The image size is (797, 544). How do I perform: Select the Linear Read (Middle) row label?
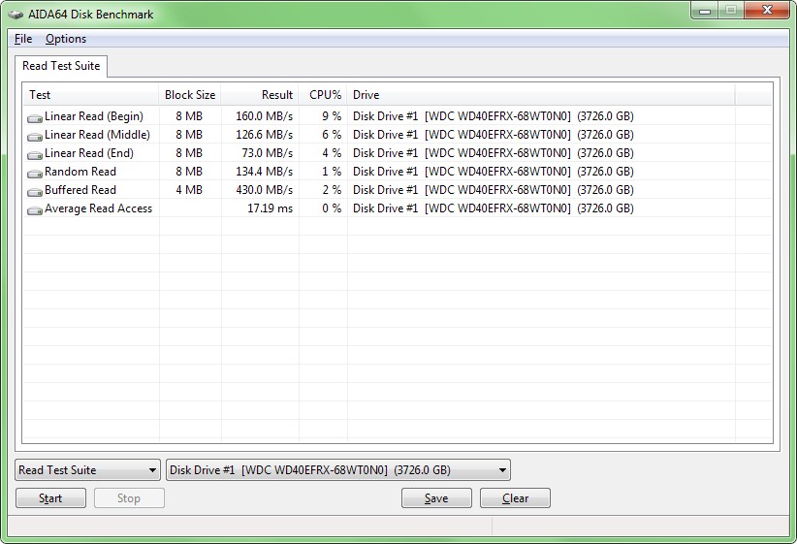pyautogui.click(x=98, y=135)
